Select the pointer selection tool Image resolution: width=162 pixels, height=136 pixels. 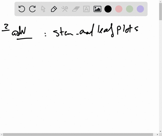click(x=43, y=9)
